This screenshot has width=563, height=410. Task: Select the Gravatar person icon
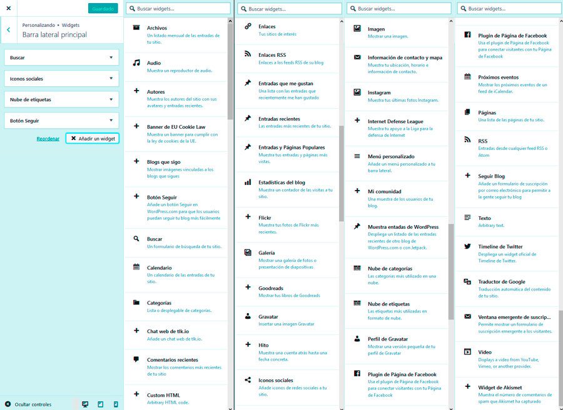(x=248, y=316)
